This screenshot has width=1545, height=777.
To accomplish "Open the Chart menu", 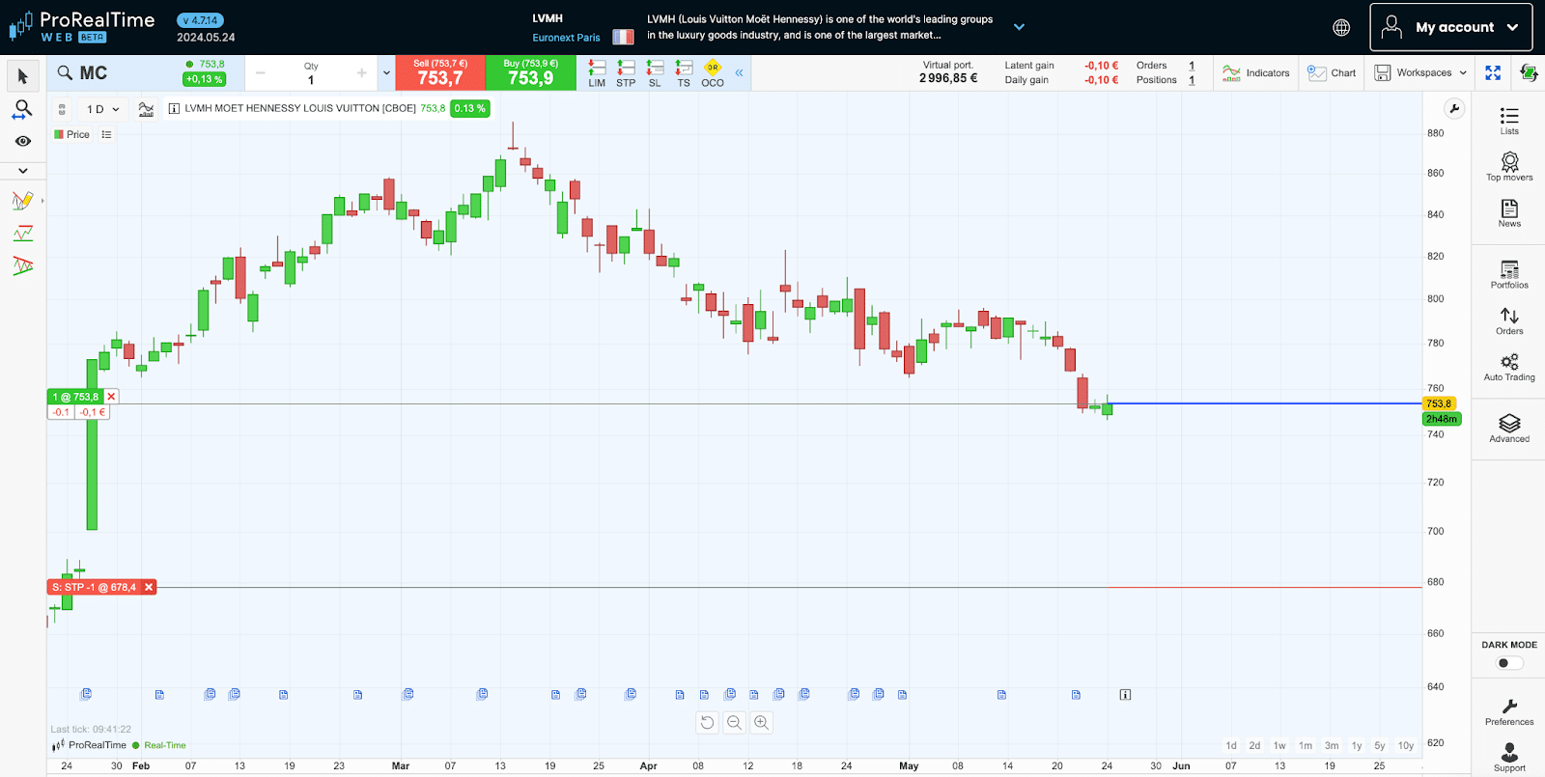I will tap(1332, 72).
